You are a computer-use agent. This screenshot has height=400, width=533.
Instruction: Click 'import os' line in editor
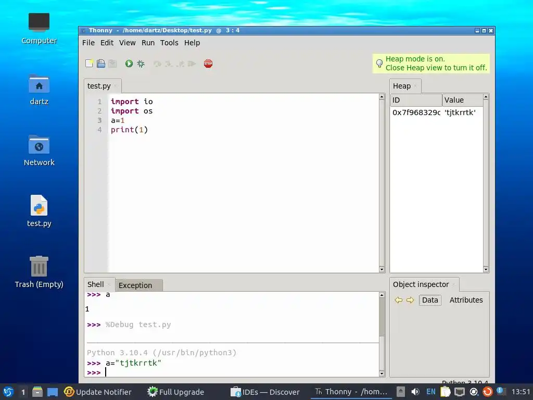(x=132, y=111)
